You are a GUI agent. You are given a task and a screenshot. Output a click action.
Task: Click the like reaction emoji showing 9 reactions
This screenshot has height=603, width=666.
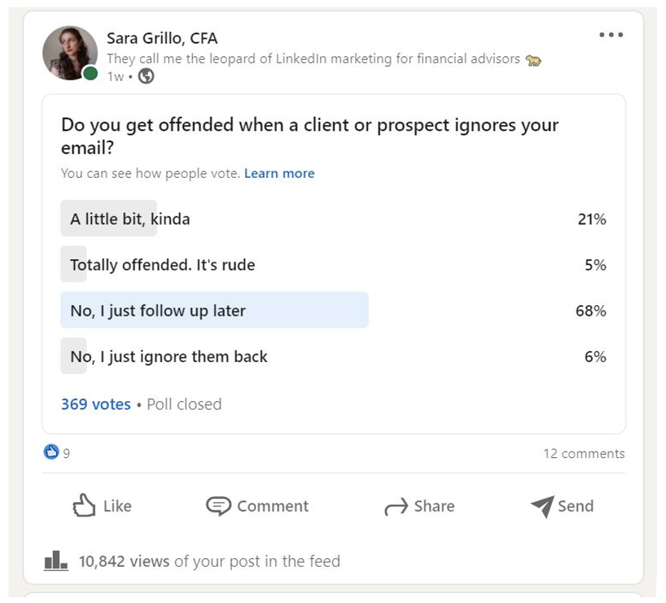tap(50, 452)
